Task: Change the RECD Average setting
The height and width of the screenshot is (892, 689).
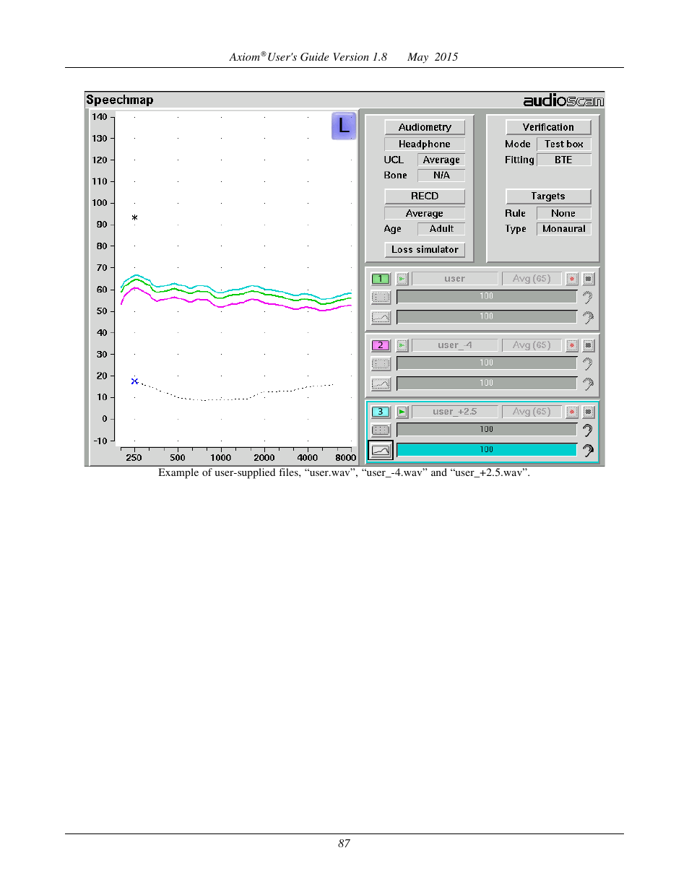Action: (425, 214)
